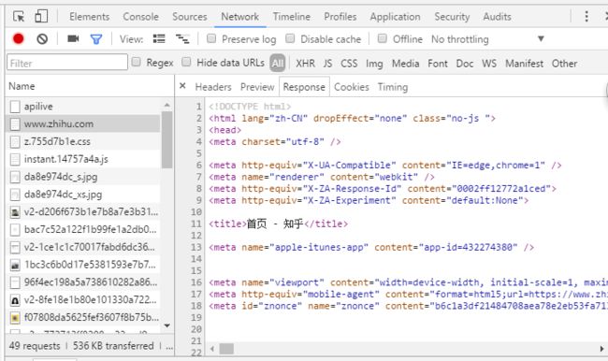The image size is (608, 361).
Task: Click document icon next to z.755d7b1e.css
Action: [15, 141]
